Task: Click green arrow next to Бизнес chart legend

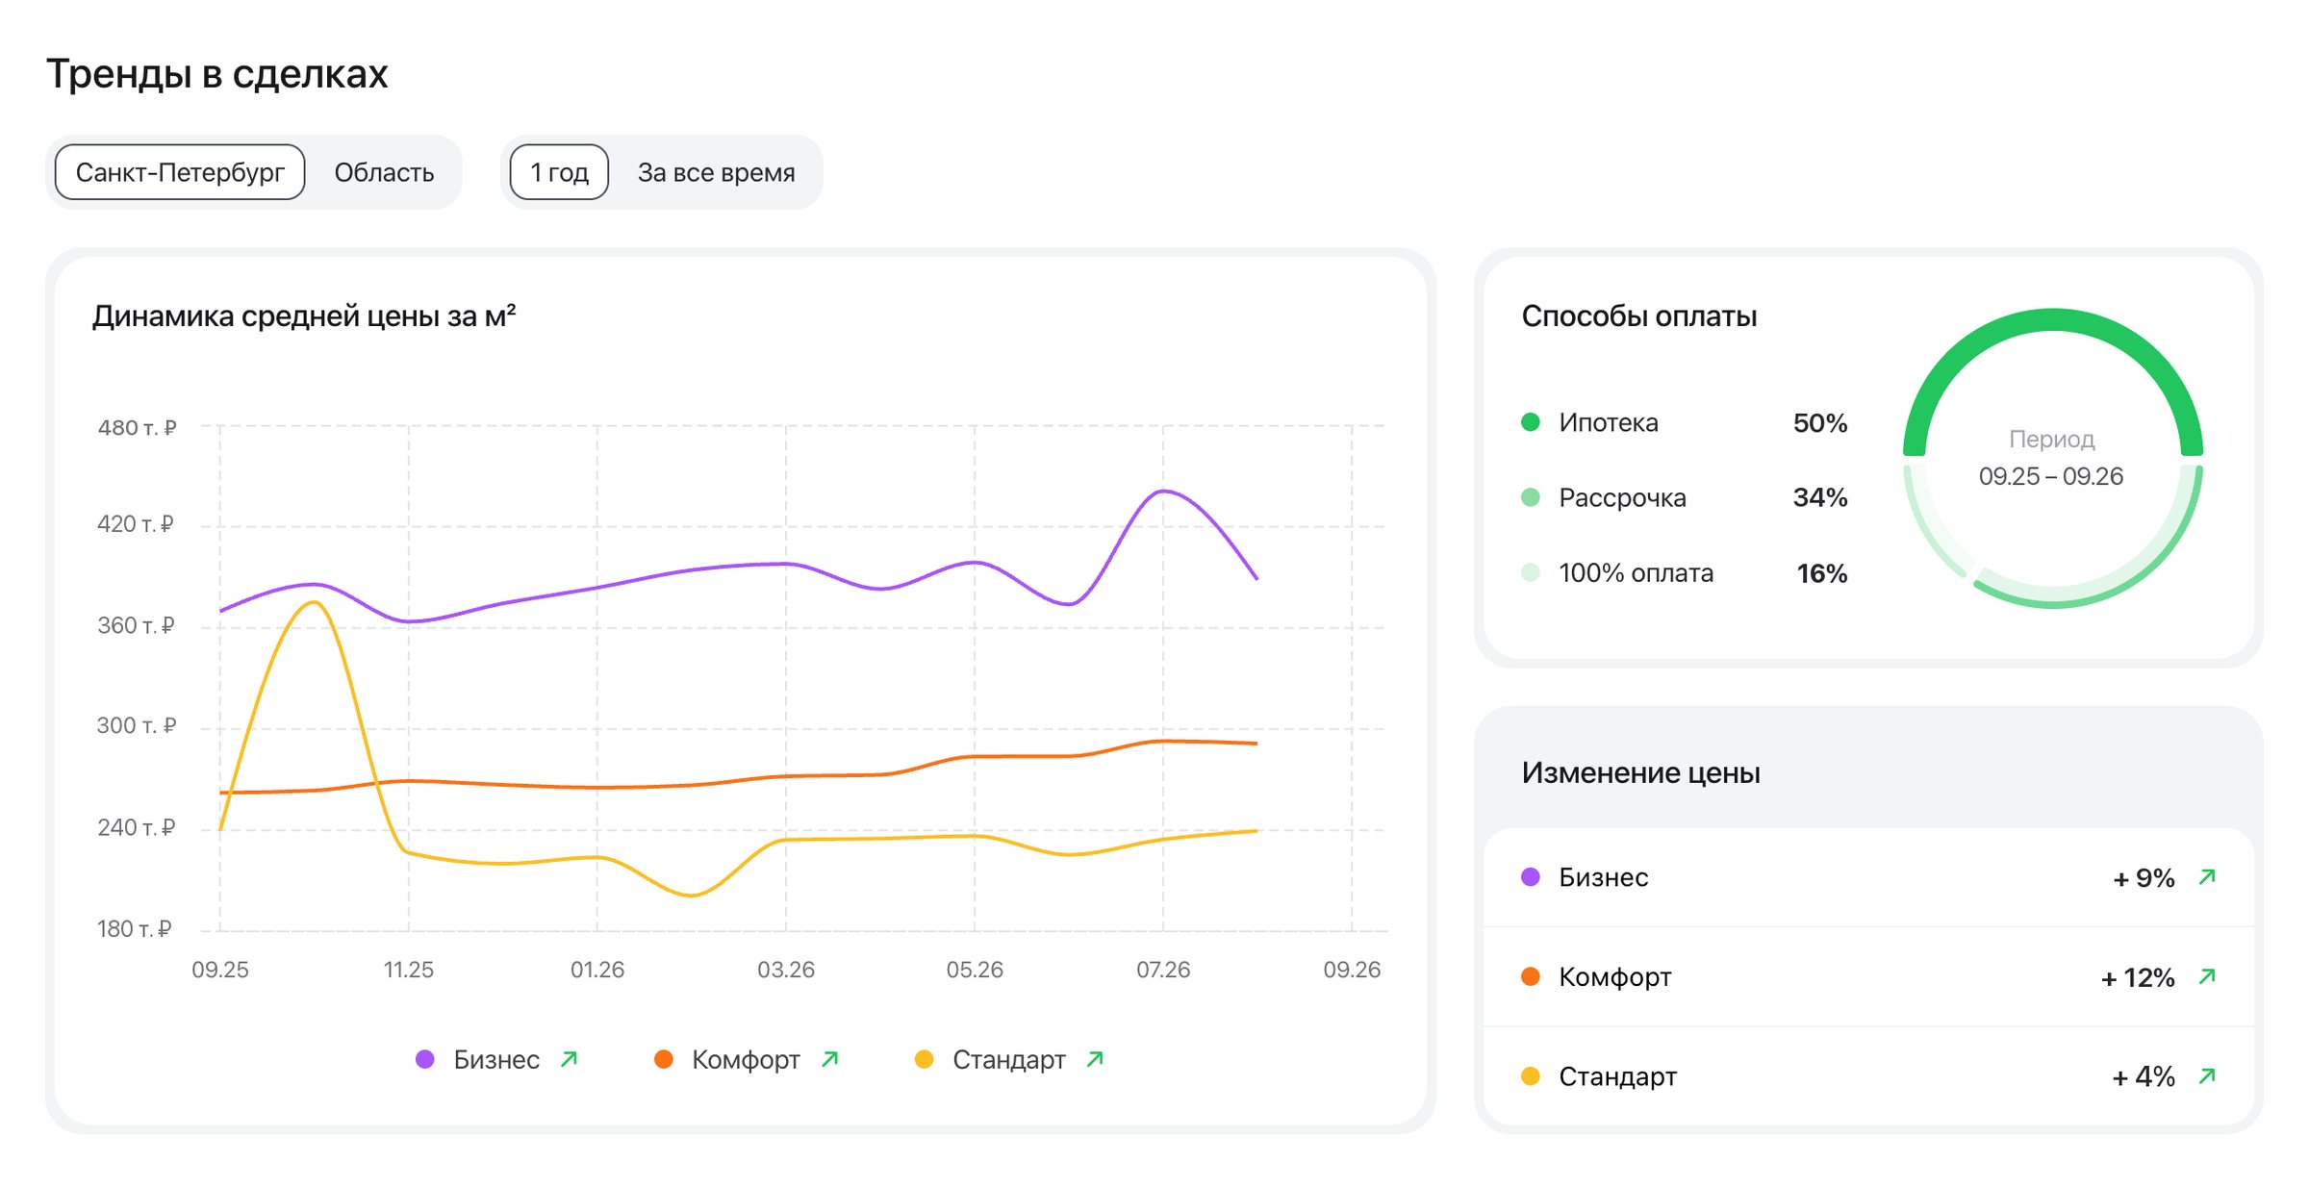Action: (569, 1059)
